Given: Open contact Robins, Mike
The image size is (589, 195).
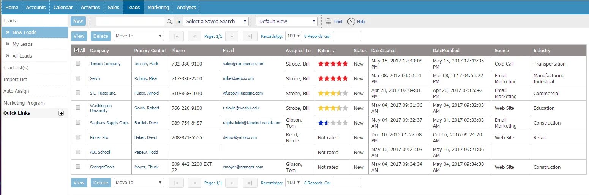Looking at the screenshot, I should pos(145,78).
